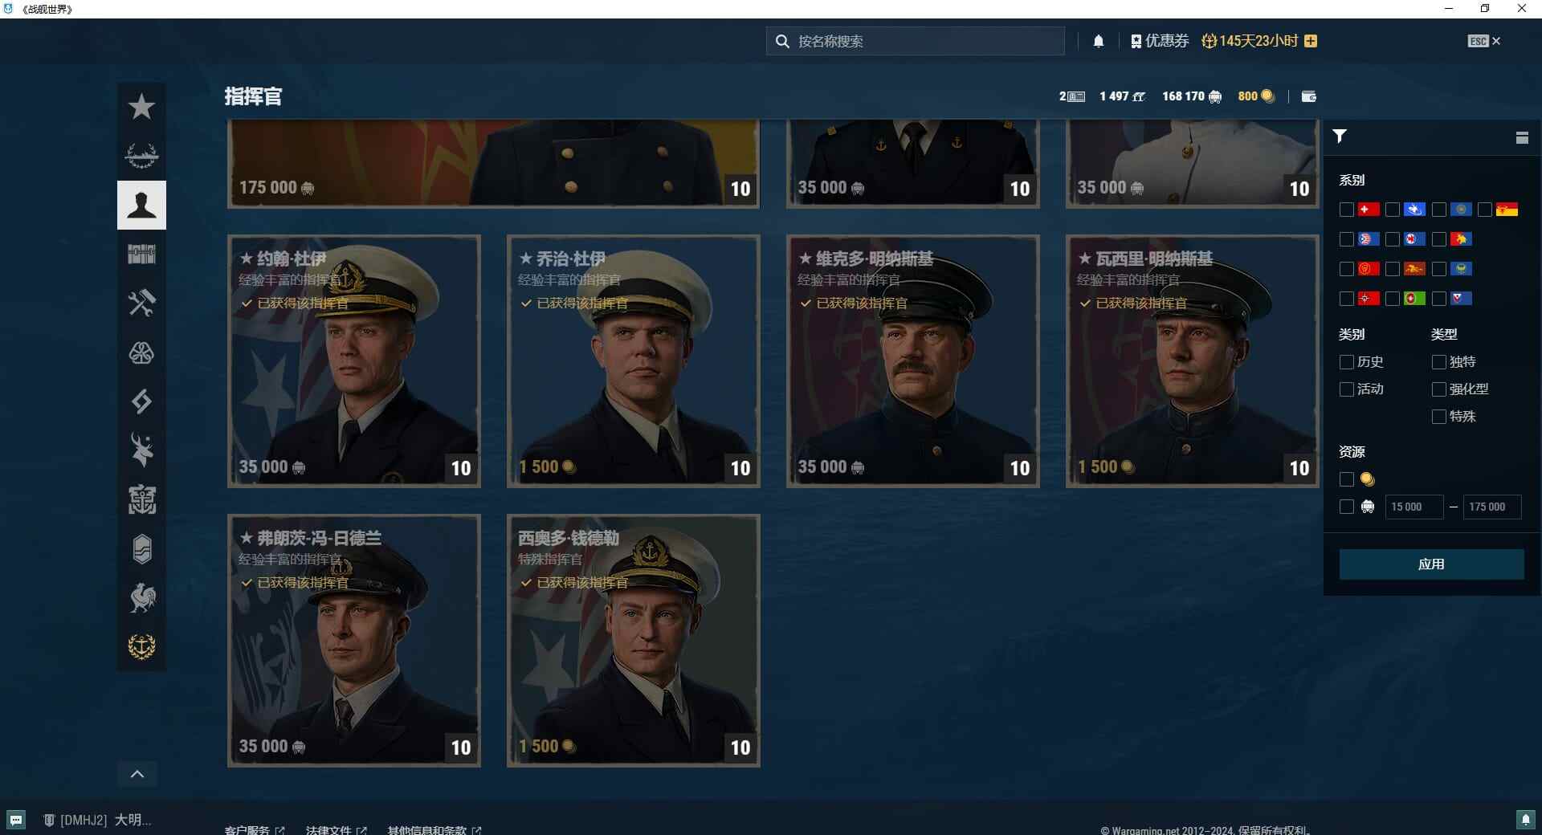1542x835 pixels.
Task: Click the filter funnel icon
Action: (1340, 136)
